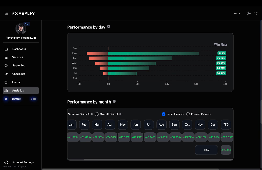Click the May month button

(123, 124)
